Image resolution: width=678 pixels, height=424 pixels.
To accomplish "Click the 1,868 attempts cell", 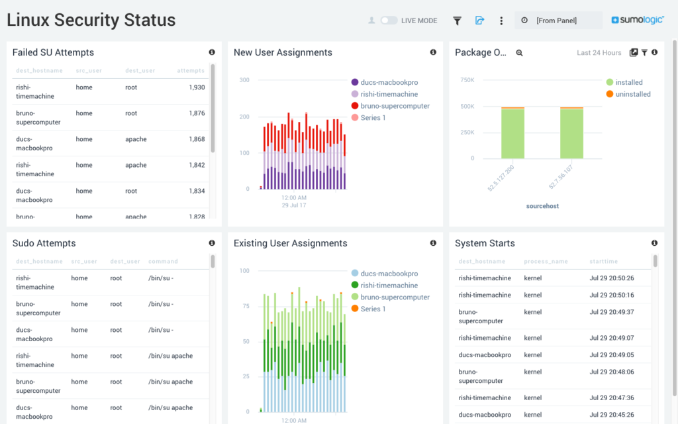I will [197, 139].
